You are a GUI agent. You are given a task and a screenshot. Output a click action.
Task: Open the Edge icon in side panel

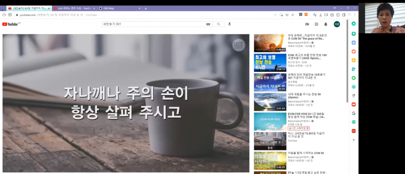354,69
